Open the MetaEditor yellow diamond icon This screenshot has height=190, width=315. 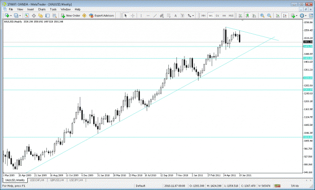[x=84, y=16]
